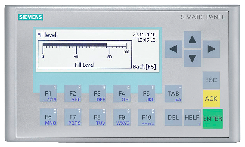
Task: Click the right arrow key
Action: pos(211,49)
